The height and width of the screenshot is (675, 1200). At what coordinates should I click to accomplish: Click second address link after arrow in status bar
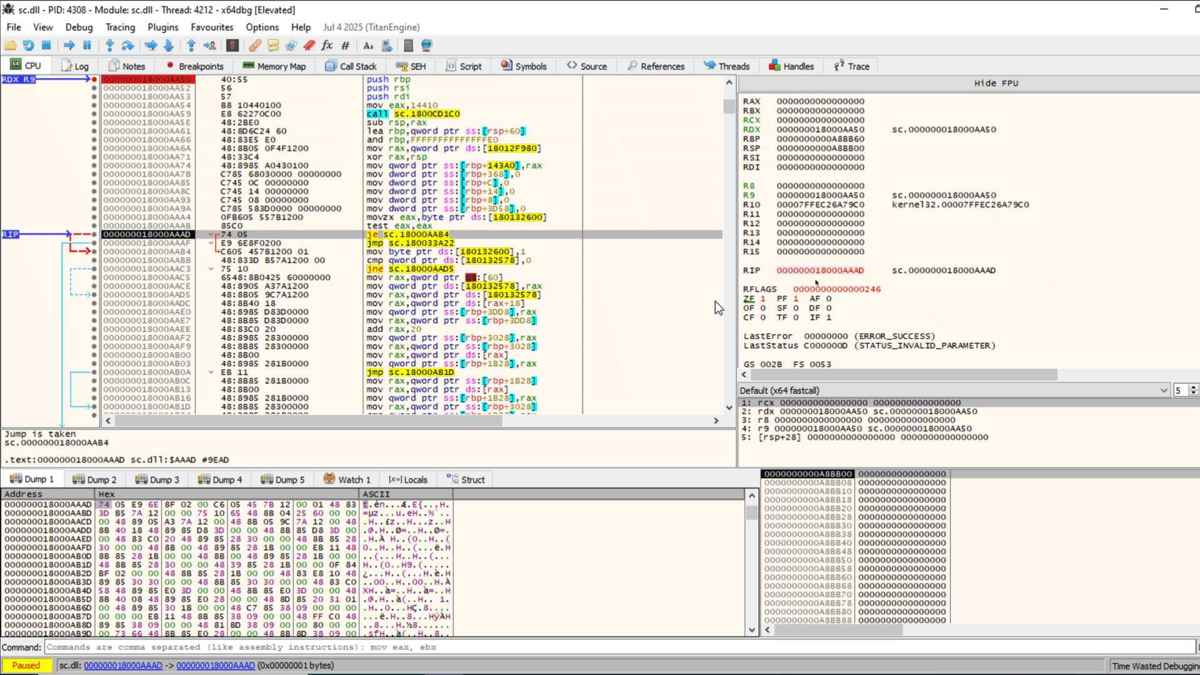click(x=216, y=666)
